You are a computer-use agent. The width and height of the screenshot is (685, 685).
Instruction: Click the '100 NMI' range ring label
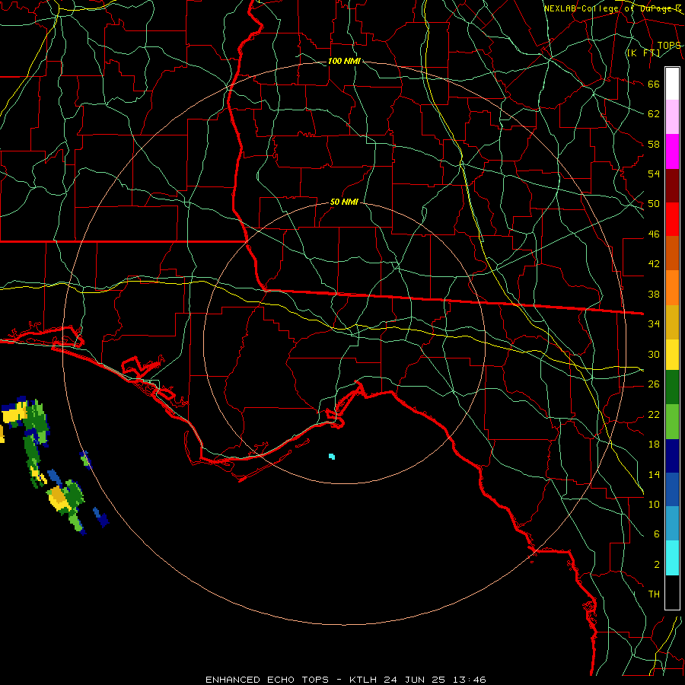[344, 61]
